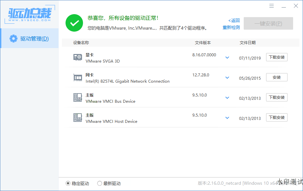Click the network card icon for Intel 82574L
Screen dimensions: 303x191
click(78, 77)
